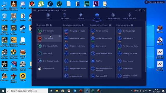Click info icon on Driver Booster row
The width and height of the screenshot is (166, 93).
click(60, 36)
